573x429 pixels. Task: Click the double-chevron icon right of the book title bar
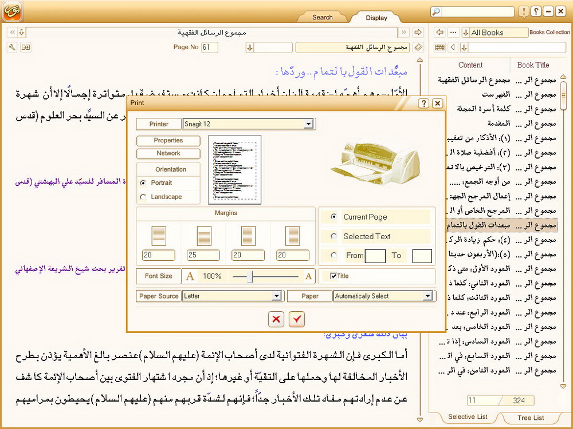tap(404, 33)
